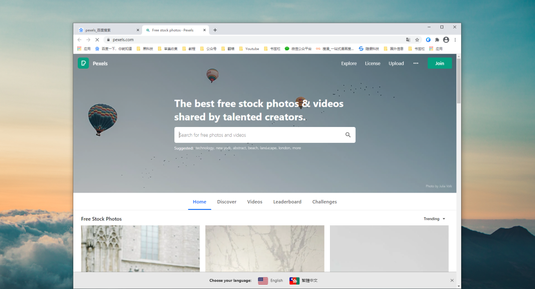Open the 公众号 bookmark folder
This screenshot has height=289, width=535.
point(208,49)
